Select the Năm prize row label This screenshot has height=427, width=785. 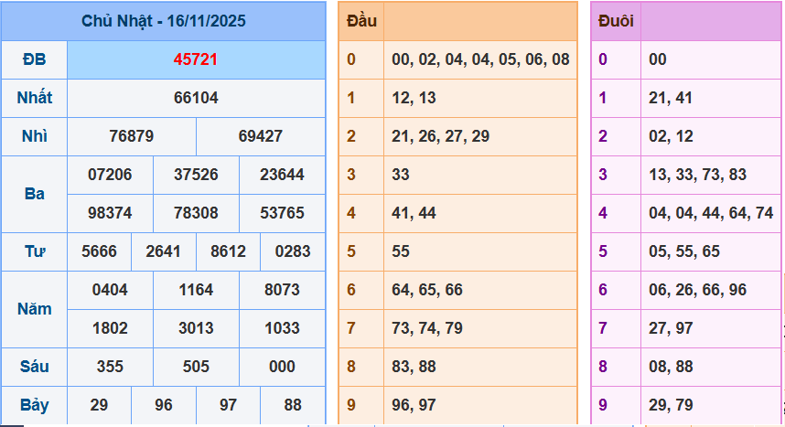coord(34,309)
